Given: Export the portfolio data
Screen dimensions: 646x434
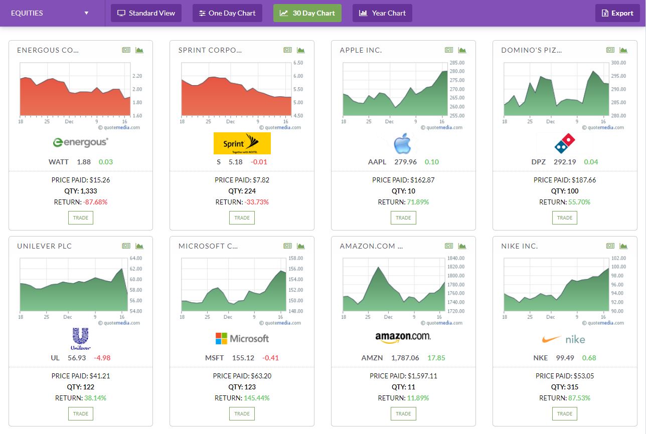Looking at the screenshot, I should click(x=617, y=13).
